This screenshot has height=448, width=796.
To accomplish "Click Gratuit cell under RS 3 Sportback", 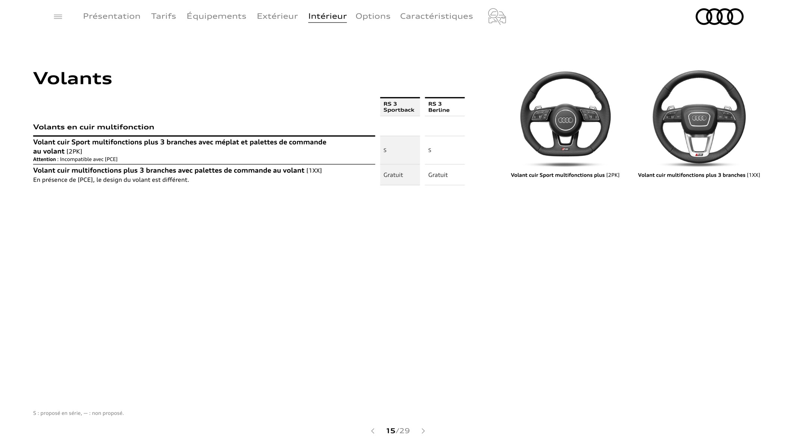I will click(400, 175).
